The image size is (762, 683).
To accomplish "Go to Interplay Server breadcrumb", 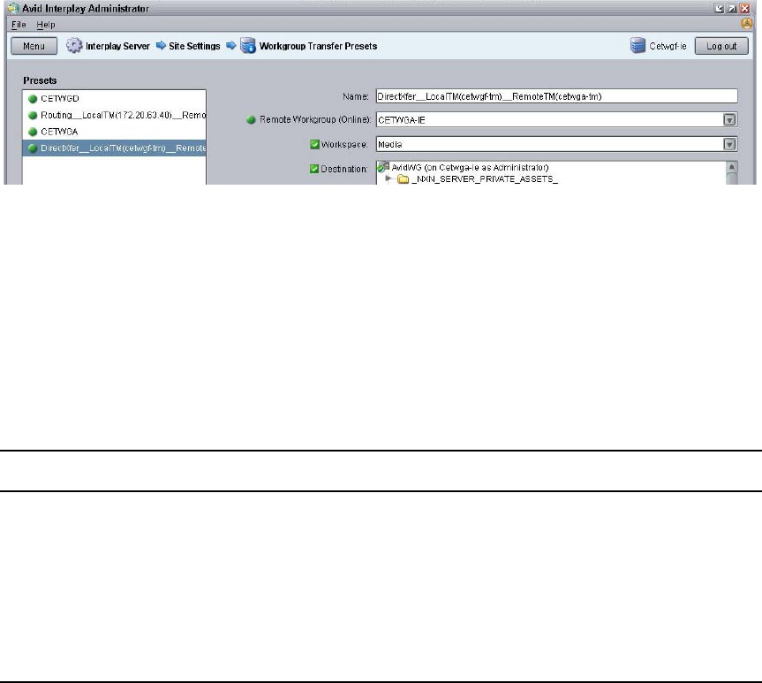I will pos(117,46).
